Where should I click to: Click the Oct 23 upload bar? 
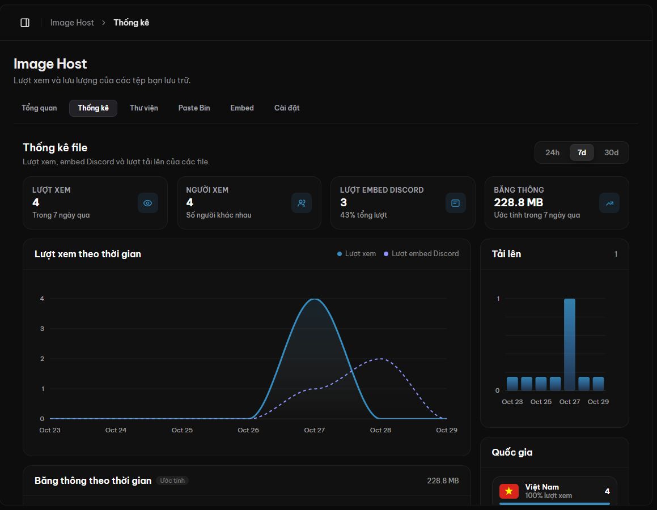512,384
